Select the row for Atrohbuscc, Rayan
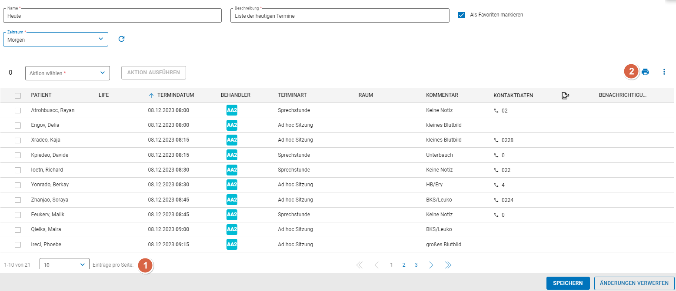Viewport: 676px width, 291px height. 18,110
